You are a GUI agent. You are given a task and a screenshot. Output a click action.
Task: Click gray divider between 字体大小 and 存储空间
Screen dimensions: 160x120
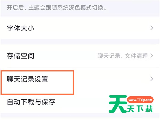(x=80, y=41)
